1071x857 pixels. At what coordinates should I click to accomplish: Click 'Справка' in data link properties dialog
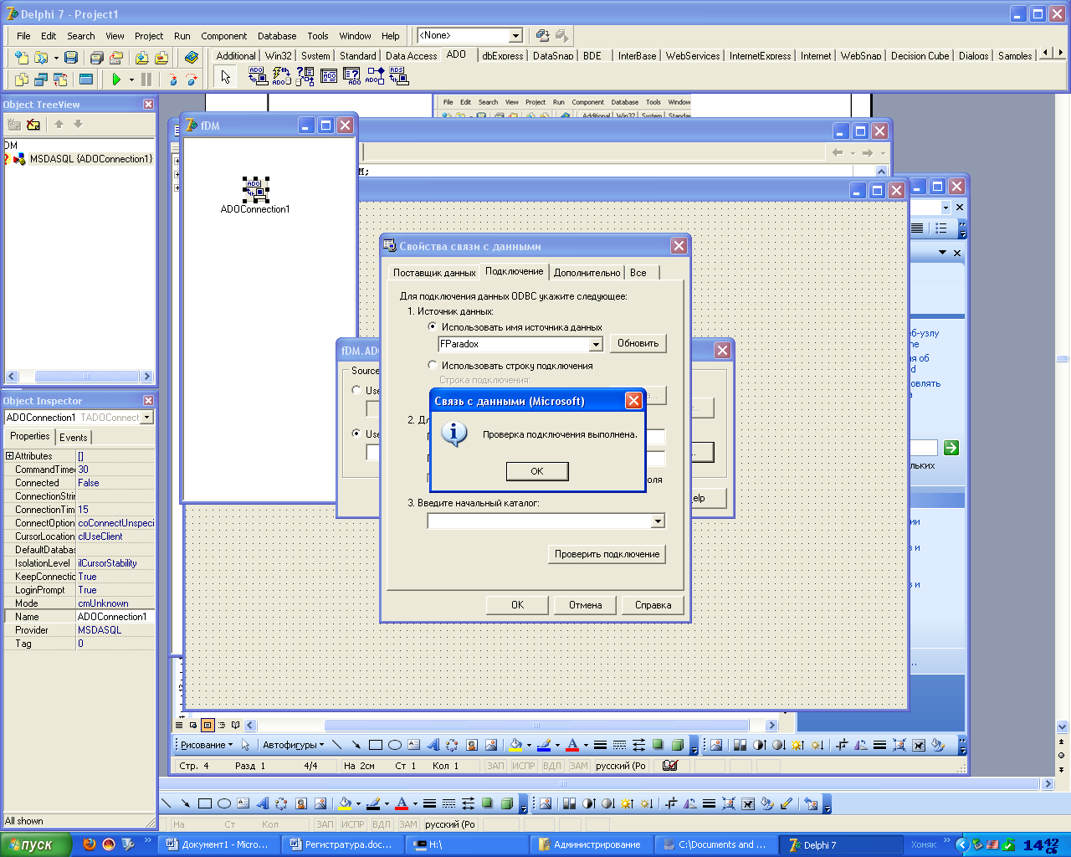click(653, 605)
